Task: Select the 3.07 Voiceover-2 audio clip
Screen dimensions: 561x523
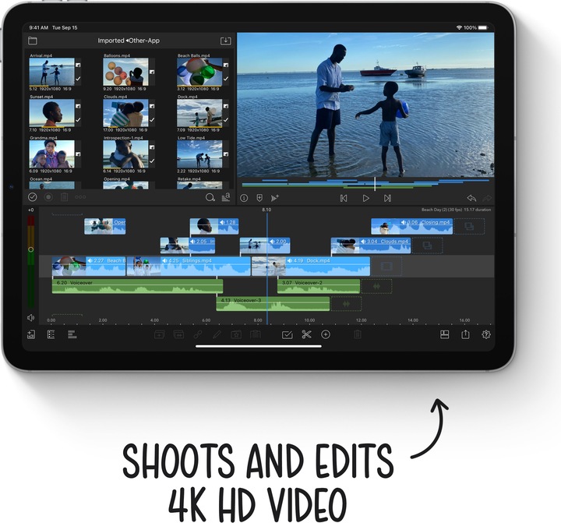Action: click(x=319, y=286)
